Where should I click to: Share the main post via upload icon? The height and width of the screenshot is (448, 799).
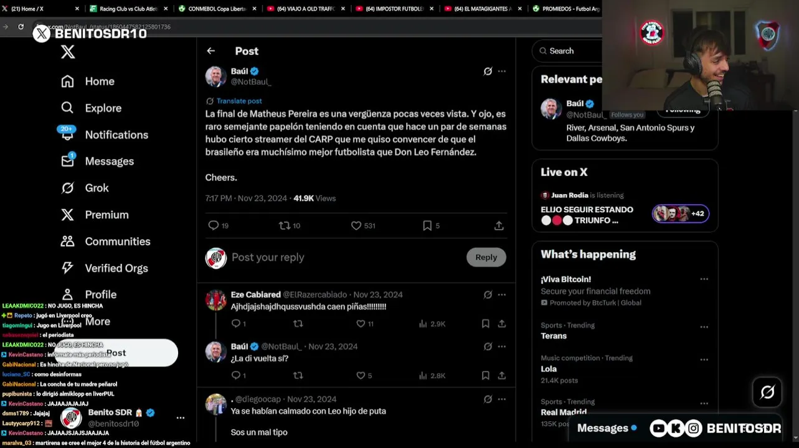pyautogui.click(x=499, y=226)
